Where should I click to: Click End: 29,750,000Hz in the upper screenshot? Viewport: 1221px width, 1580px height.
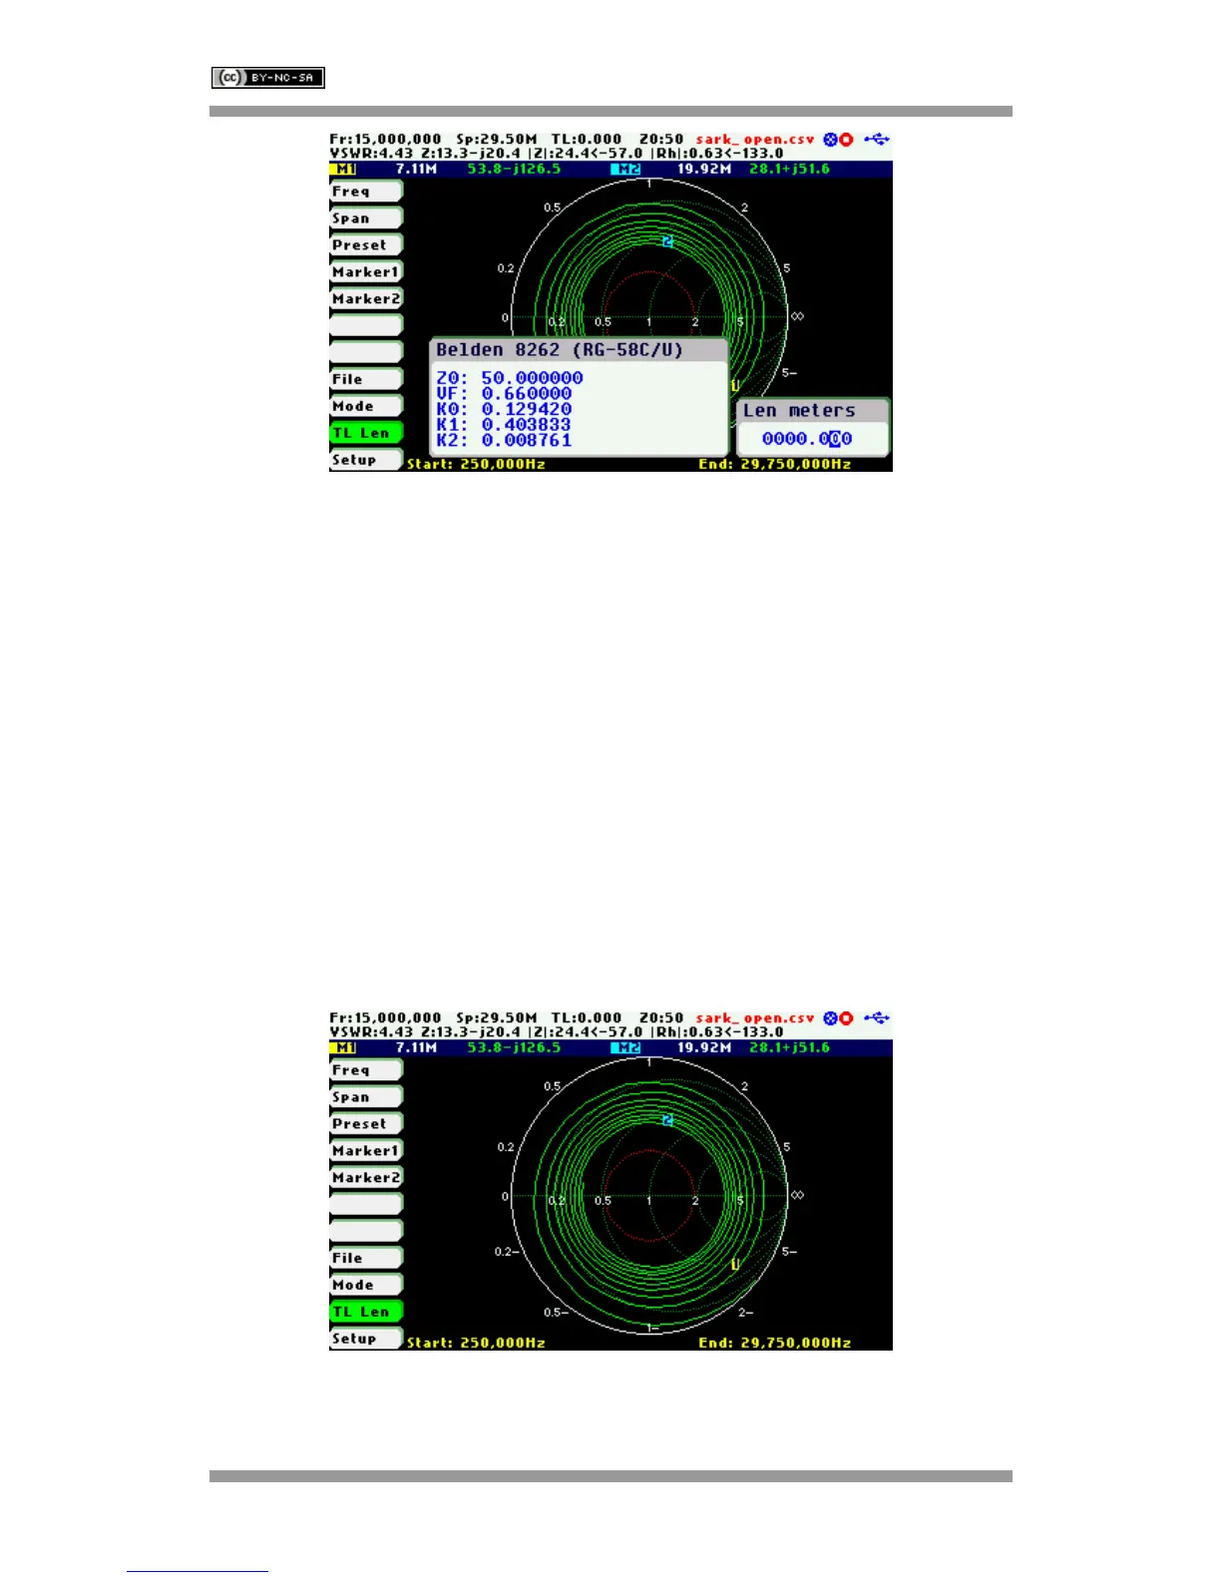pyautogui.click(x=775, y=465)
